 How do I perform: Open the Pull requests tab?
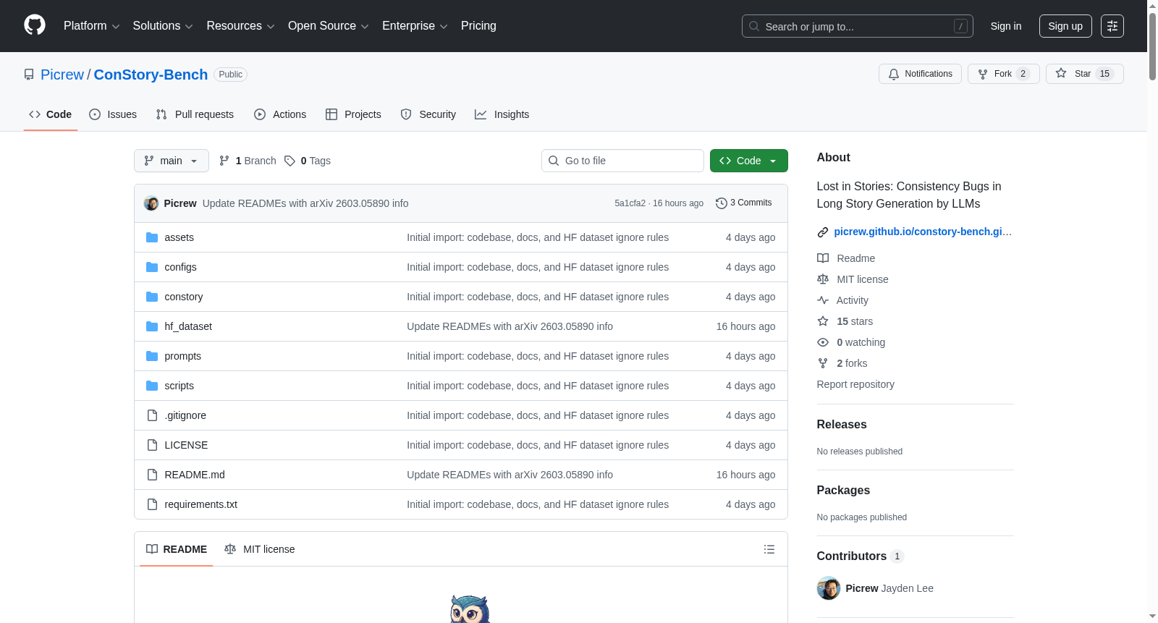click(x=195, y=114)
